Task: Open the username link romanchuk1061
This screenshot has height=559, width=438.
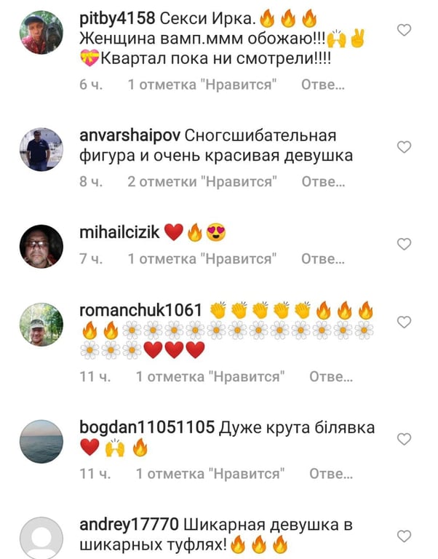Action: [x=140, y=310]
